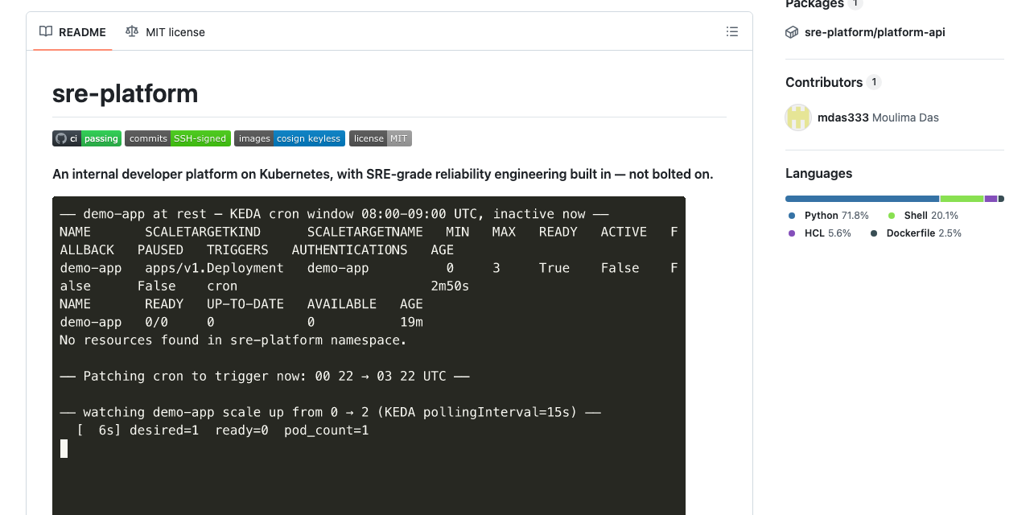1030x515 pixels.
Task: Open the commits SSH-signed badge
Action: coord(178,138)
